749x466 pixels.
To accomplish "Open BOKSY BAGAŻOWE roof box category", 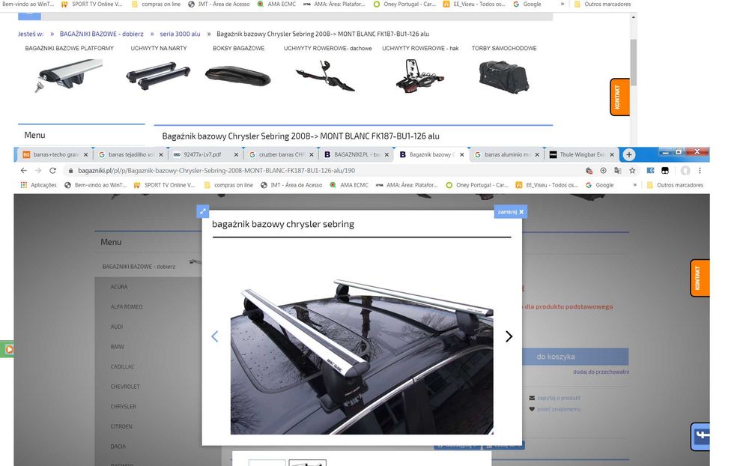I will [x=238, y=76].
